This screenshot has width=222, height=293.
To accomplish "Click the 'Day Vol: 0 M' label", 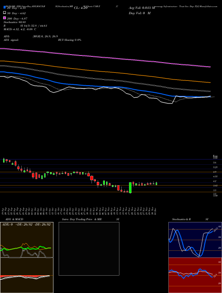I will [139, 13].
